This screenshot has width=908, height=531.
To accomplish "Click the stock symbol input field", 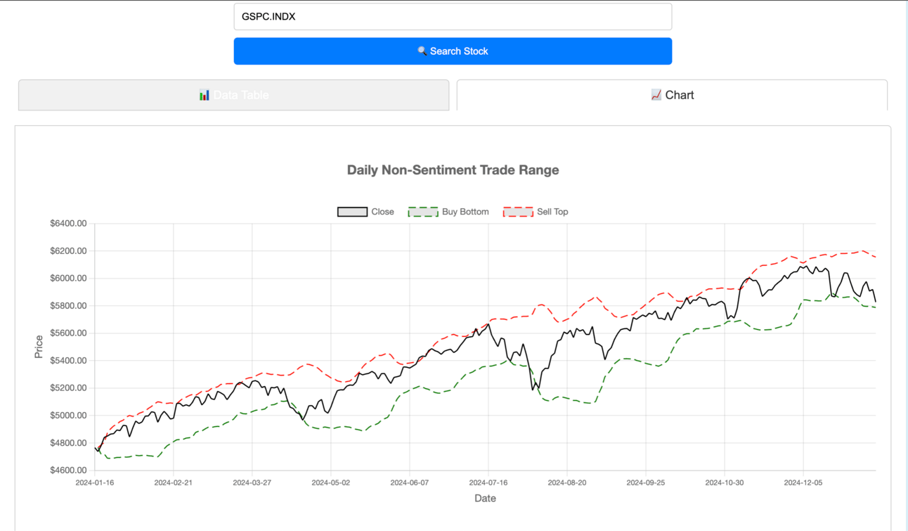I will [453, 17].
